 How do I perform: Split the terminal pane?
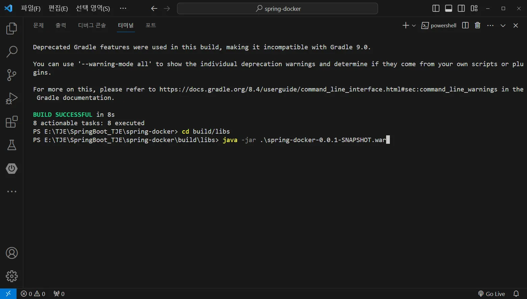[465, 25]
